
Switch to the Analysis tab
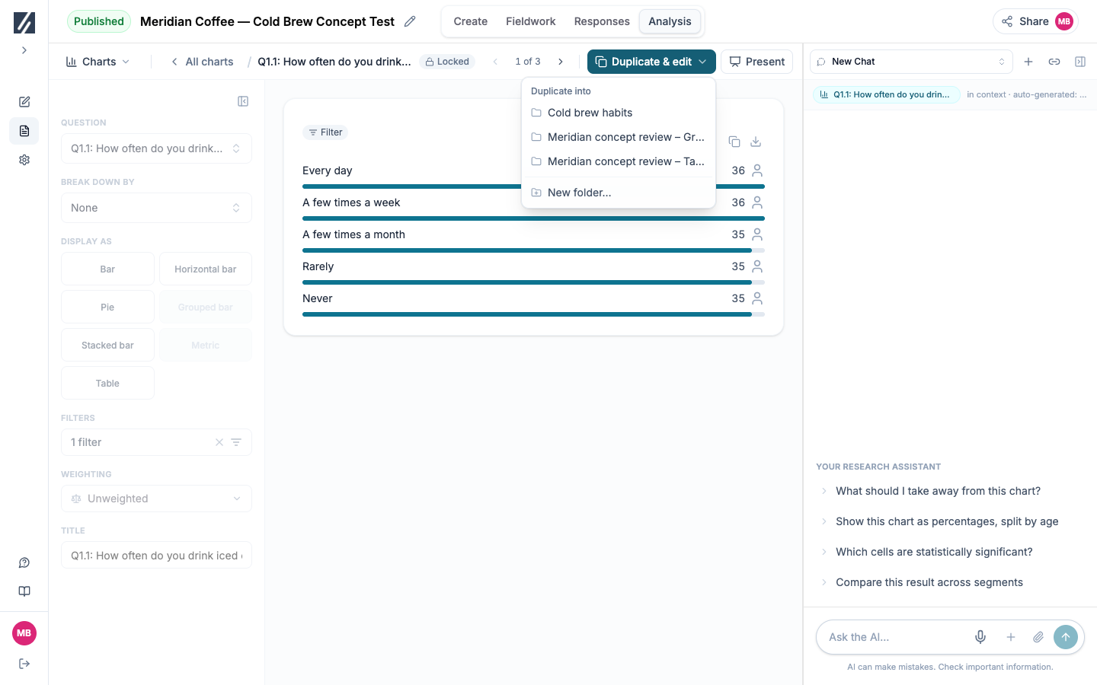click(670, 21)
